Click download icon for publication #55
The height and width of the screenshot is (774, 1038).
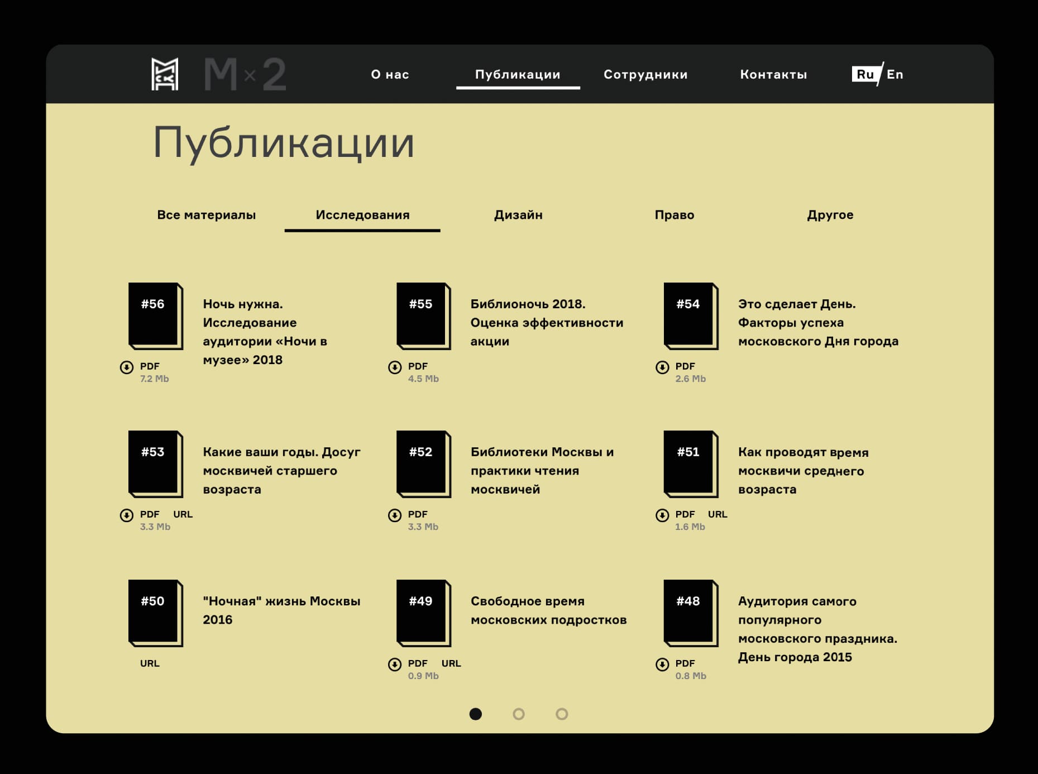pos(395,367)
